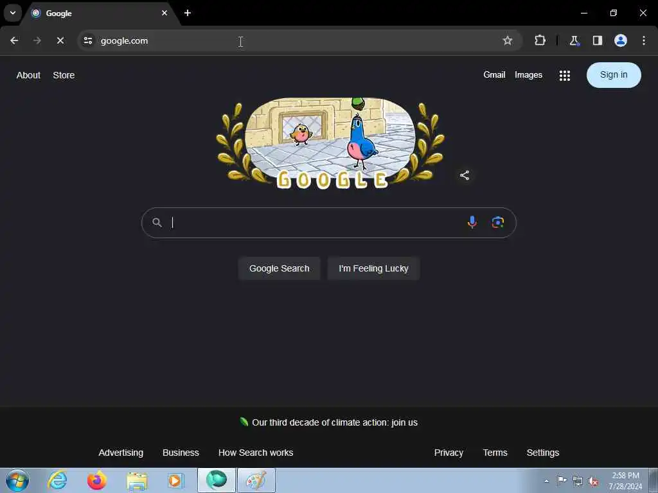Open the Store link
This screenshot has width=658, height=493.
(x=64, y=75)
